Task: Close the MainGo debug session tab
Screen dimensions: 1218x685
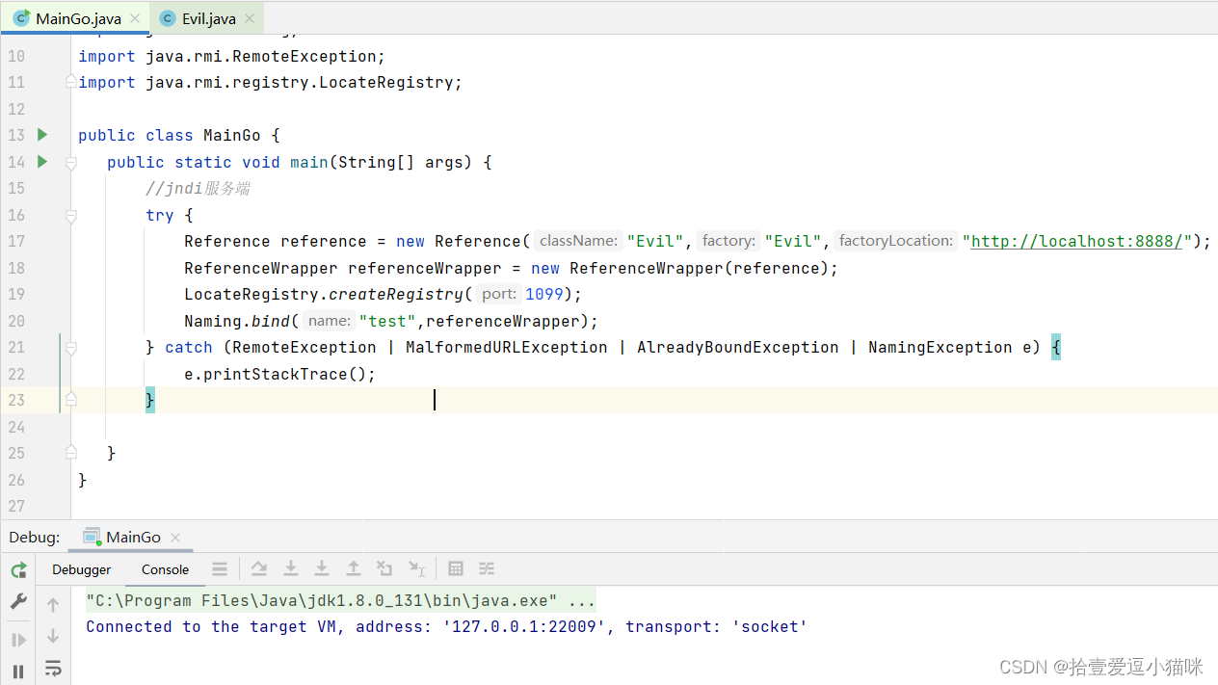Action: pos(175,538)
